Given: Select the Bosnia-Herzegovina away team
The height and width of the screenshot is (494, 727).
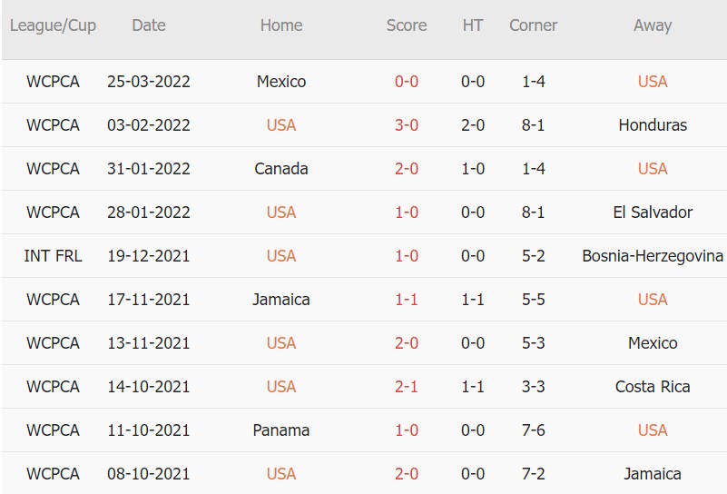Looking at the screenshot, I should pos(652,256).
